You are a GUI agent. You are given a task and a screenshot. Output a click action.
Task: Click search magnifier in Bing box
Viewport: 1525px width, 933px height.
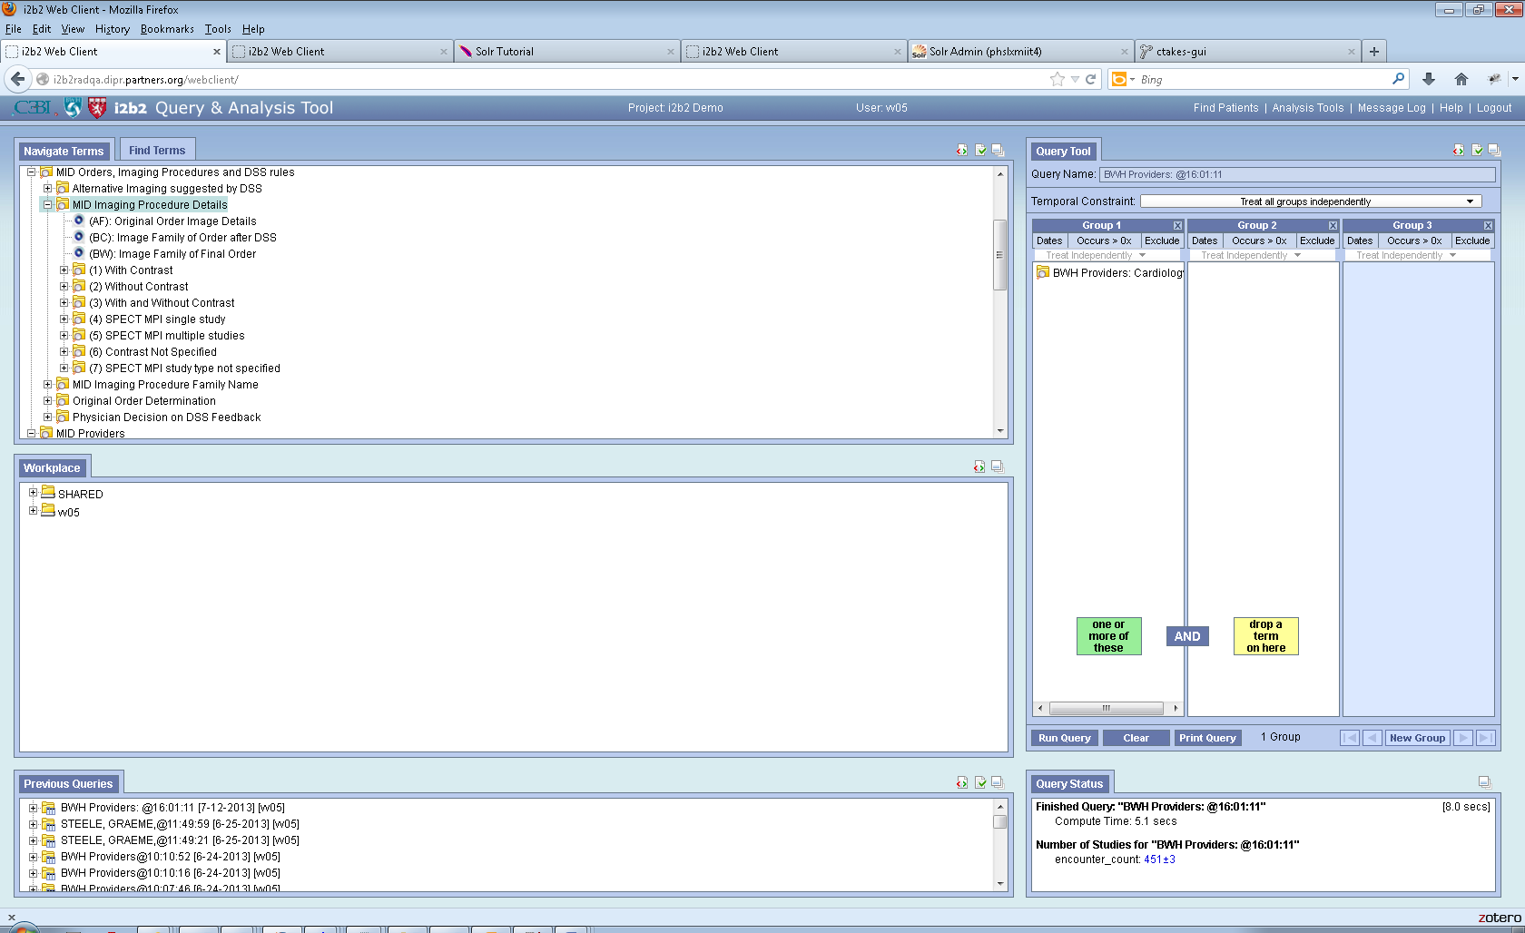coord(1399,79)
